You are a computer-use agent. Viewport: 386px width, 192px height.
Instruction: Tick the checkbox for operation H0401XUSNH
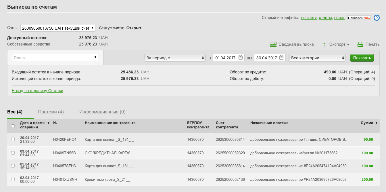pos(13,179)
